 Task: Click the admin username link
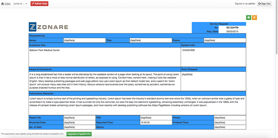coord(252,3)
